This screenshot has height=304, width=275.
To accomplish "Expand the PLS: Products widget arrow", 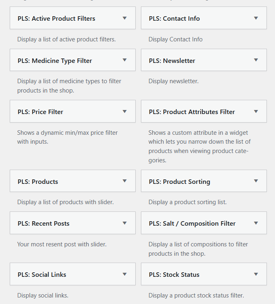I will [125, 181].
